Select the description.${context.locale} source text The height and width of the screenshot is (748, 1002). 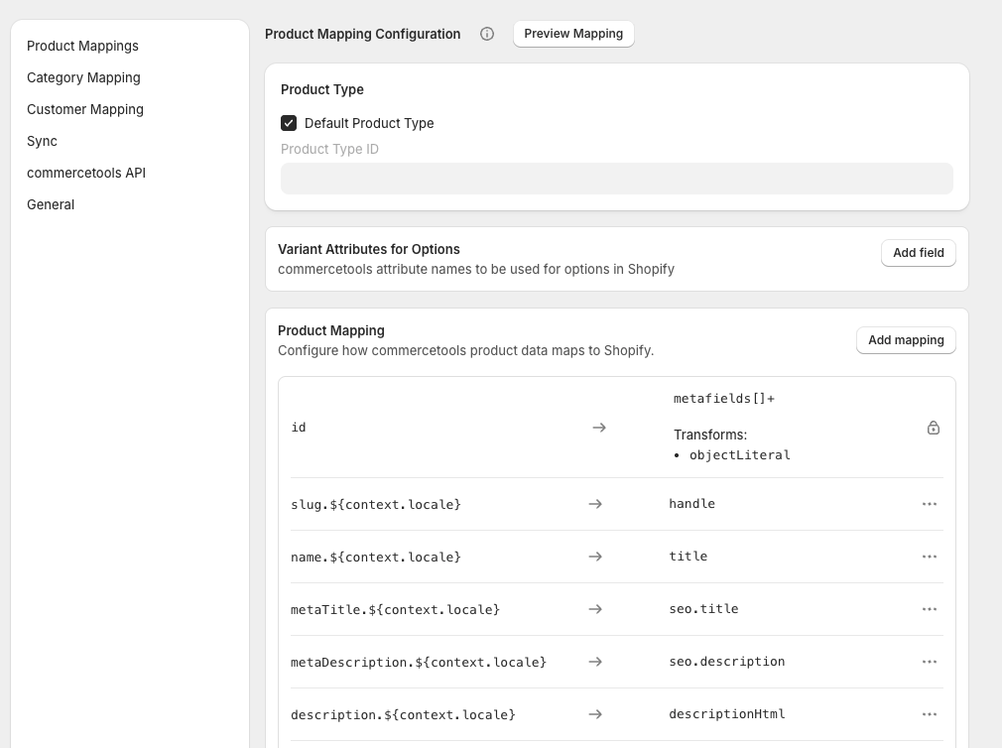pos(403,714)
